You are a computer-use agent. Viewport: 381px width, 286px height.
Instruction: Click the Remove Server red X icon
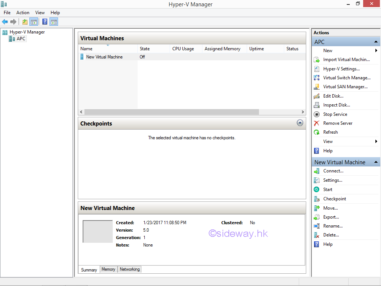click(317, 123)
